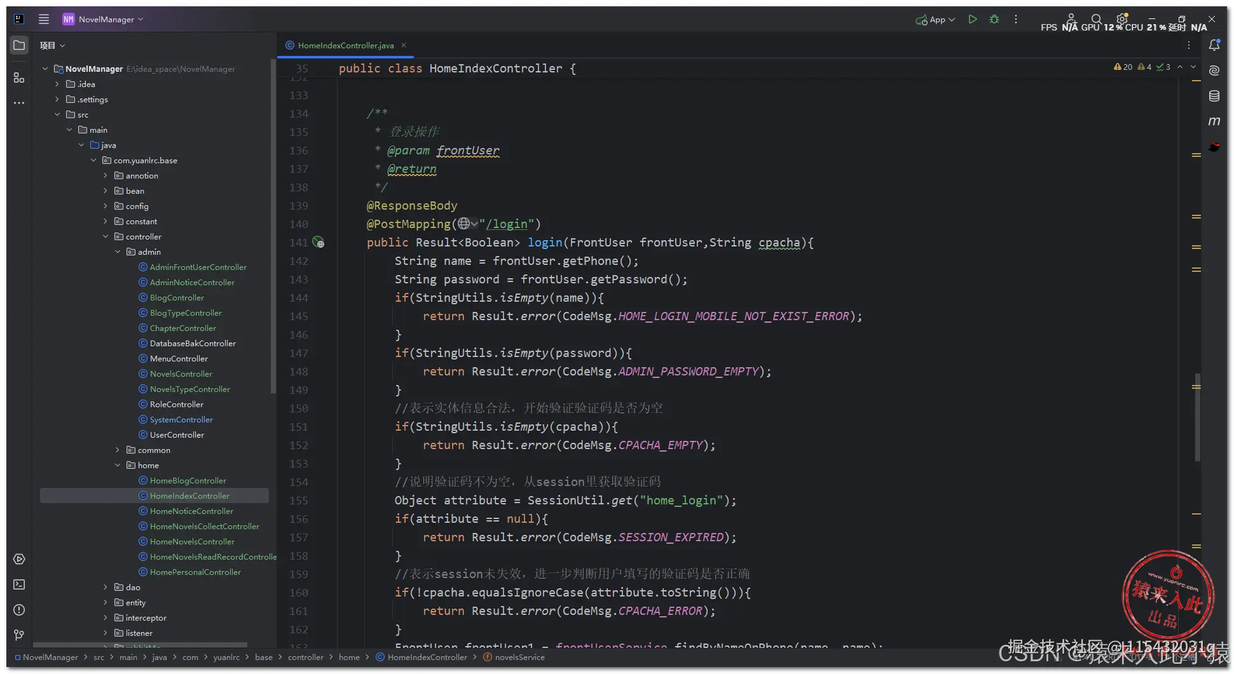The image size is (1234, 674).
Task: Open the Terminal tool window
Action: (19, 584)
